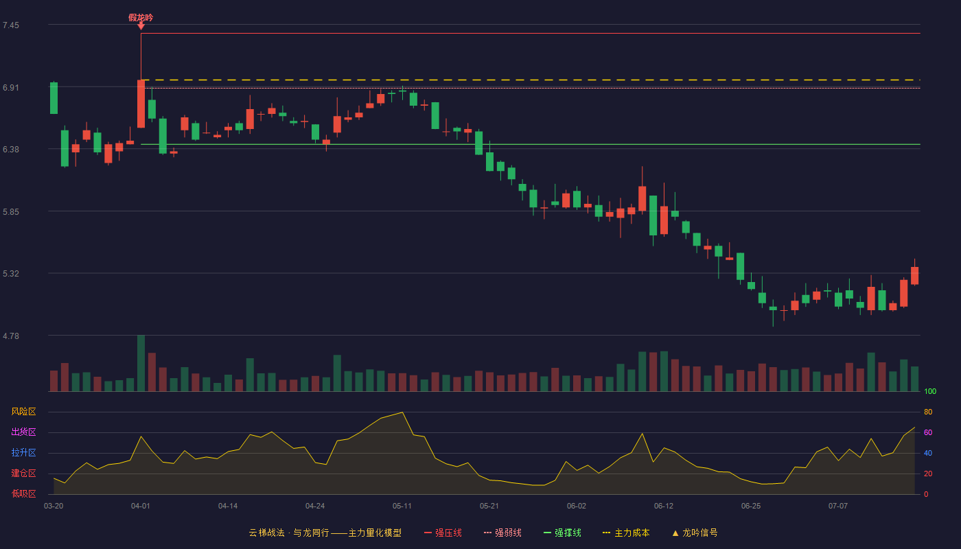Click the 4.78 price axis label
961x549 pixels.
11,336
